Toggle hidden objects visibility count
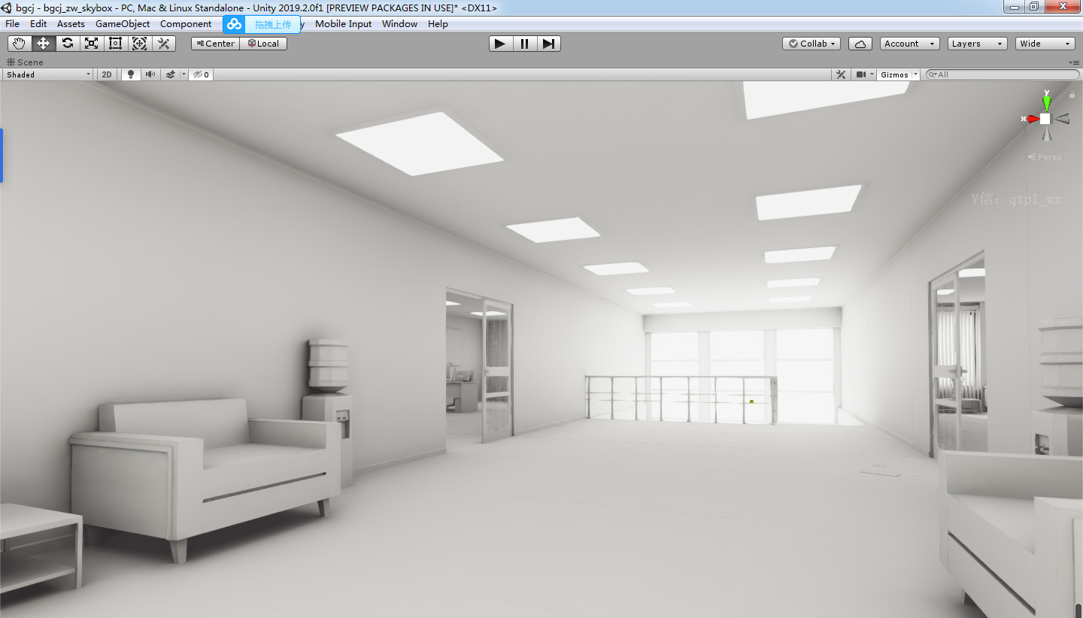The height and width of the screenshot is (618, 1083). [201, 74]
